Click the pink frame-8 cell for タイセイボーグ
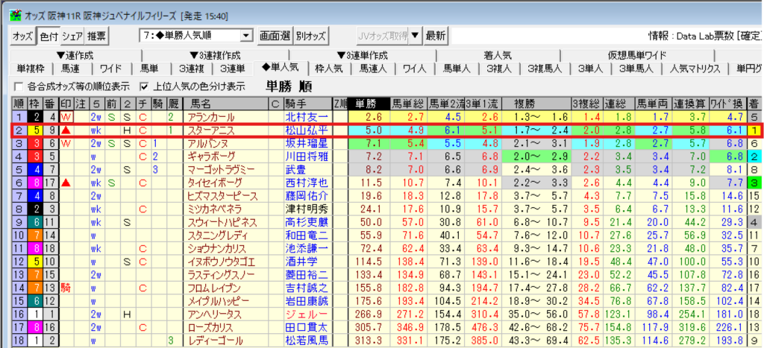Screen dimensions: 764x348 pos(36,183)
